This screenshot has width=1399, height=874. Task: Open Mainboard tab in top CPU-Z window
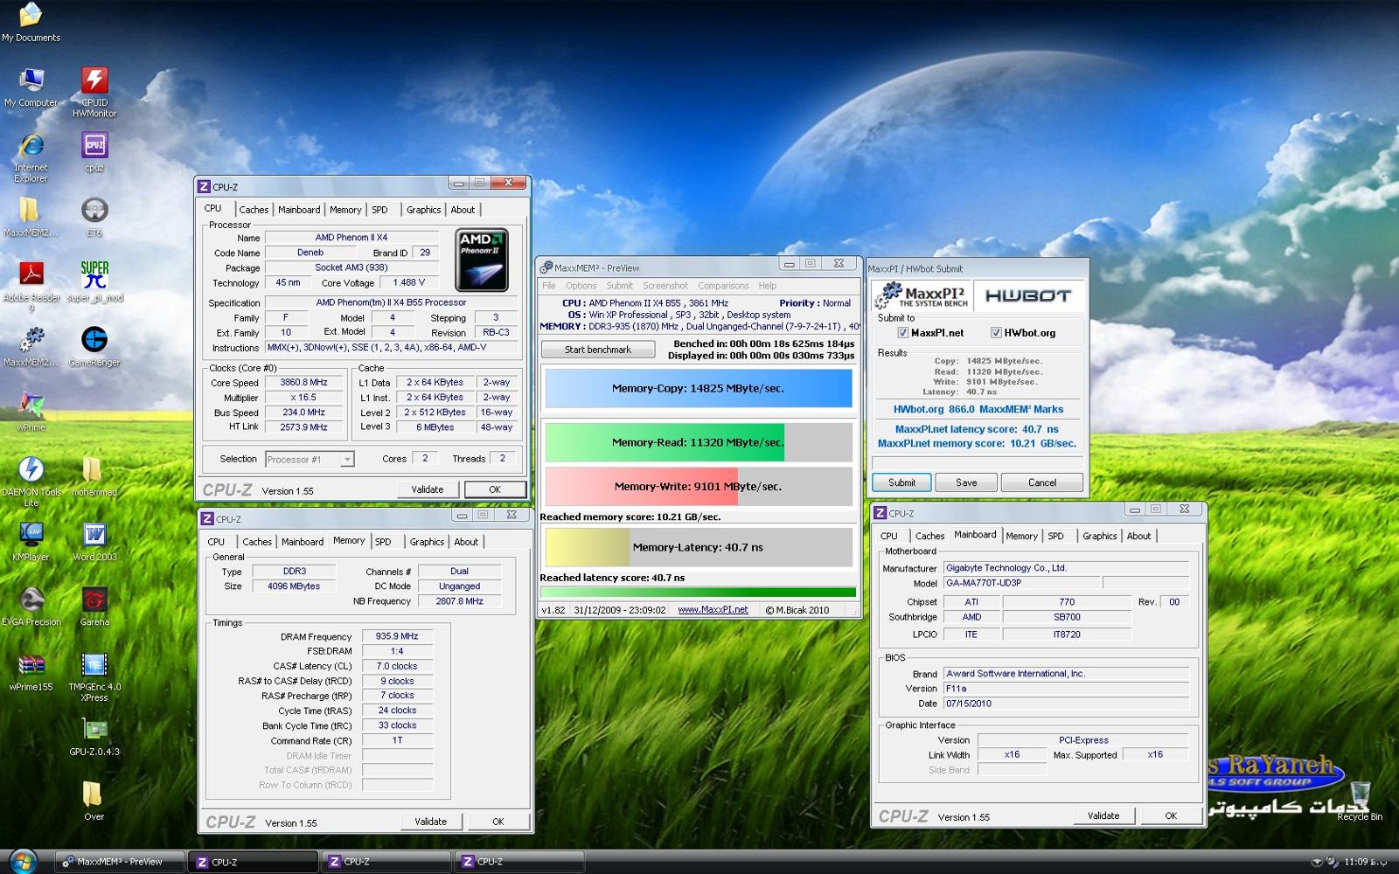(x=299, y=210)
